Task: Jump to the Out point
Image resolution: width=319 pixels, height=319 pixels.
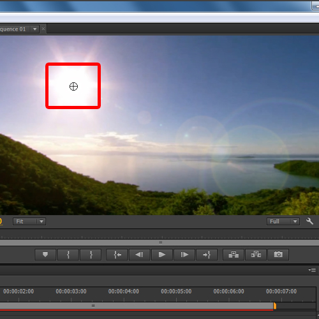Action: tap(207, 255)
